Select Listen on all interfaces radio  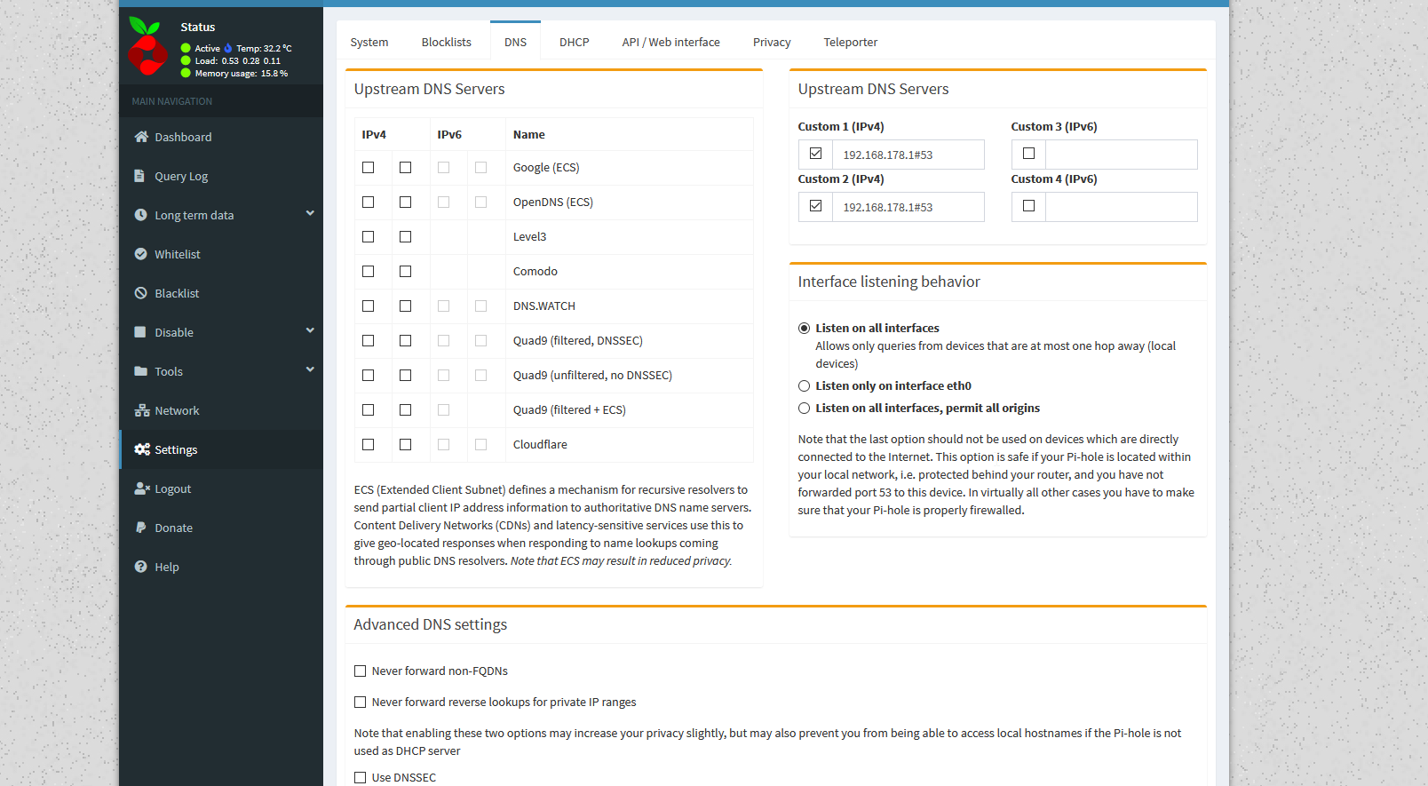click(x=805, y=329)
